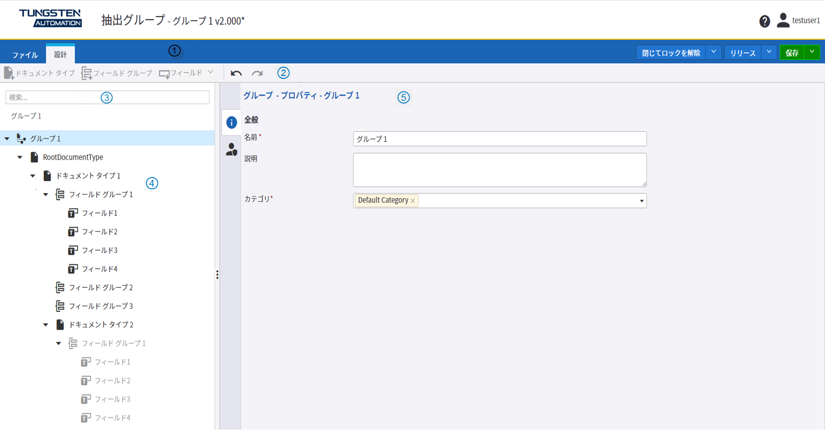This screenshot has width=825, height=430.
Task: Open the testuser1 user profile icon
Action: (783, 20)
